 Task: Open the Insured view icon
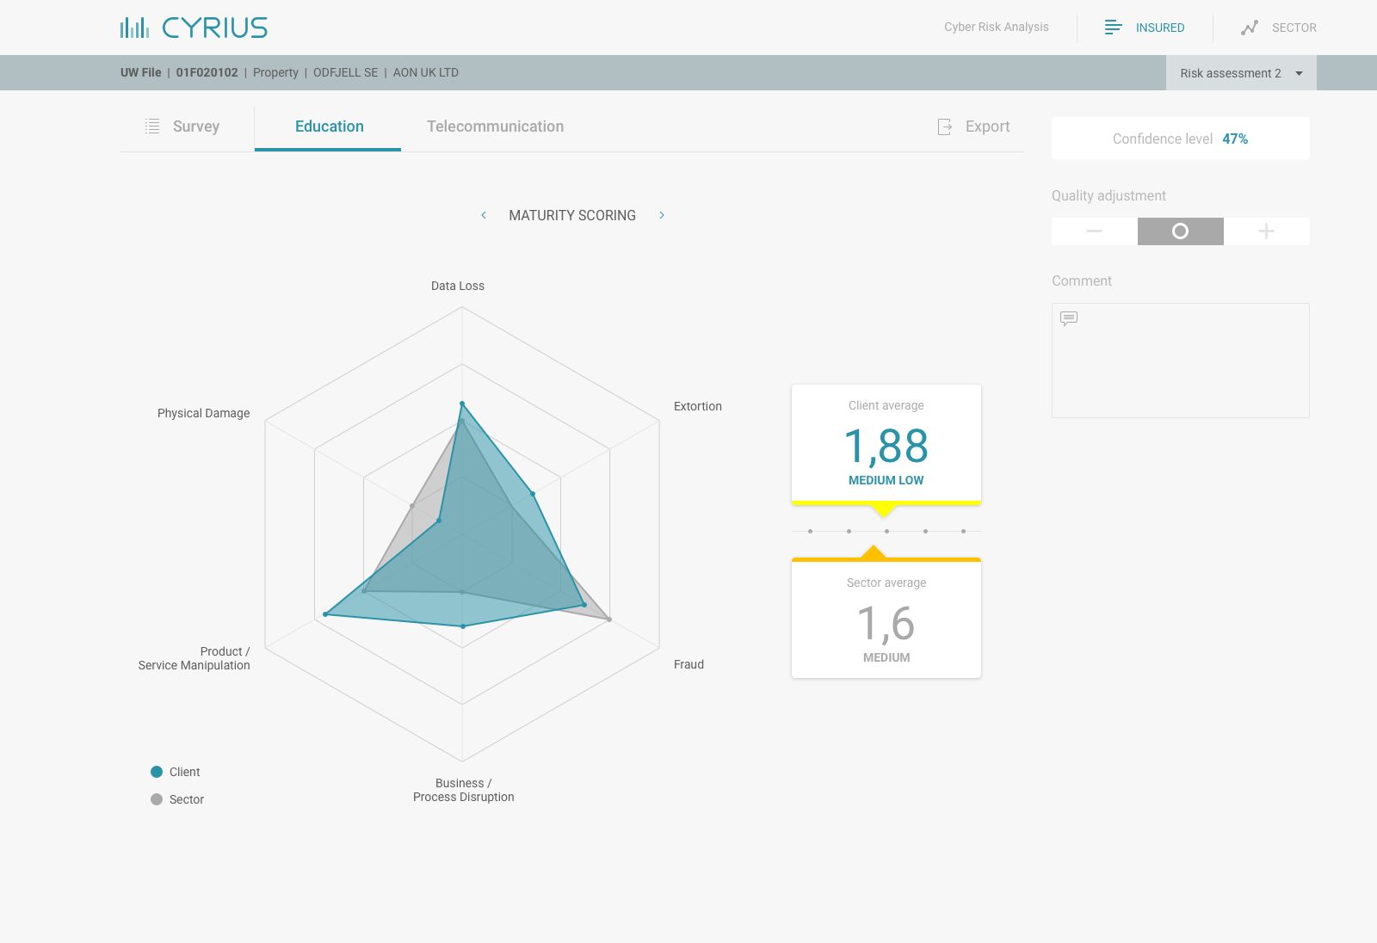click(x=1113, y=28)
